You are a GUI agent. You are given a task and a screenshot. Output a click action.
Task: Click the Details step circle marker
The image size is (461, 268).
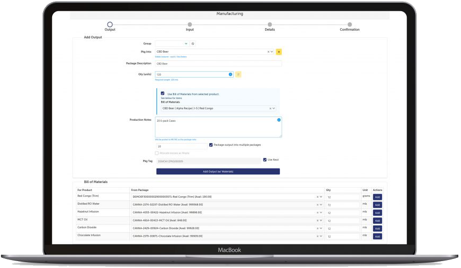[x=269, y=24]
